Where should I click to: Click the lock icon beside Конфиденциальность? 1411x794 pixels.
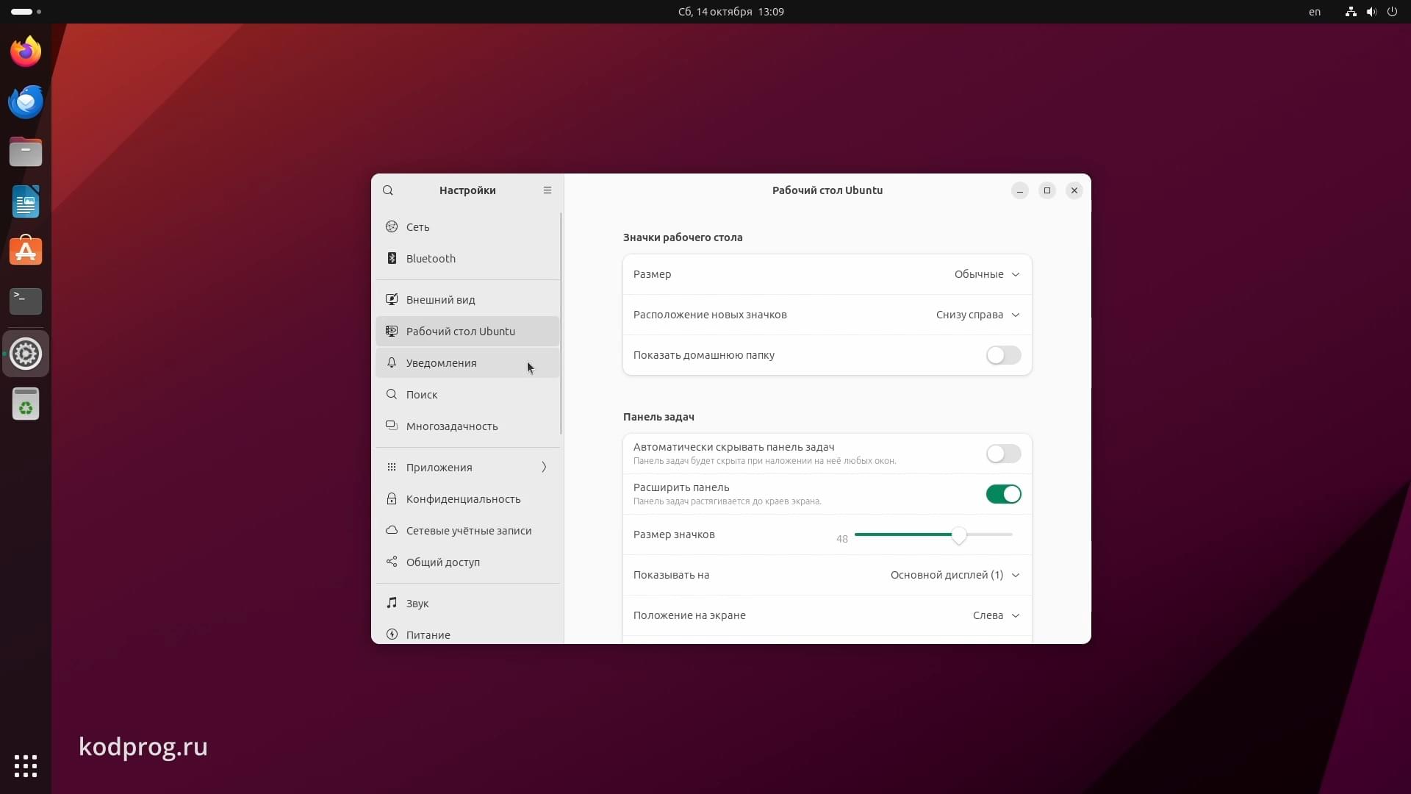392,498
